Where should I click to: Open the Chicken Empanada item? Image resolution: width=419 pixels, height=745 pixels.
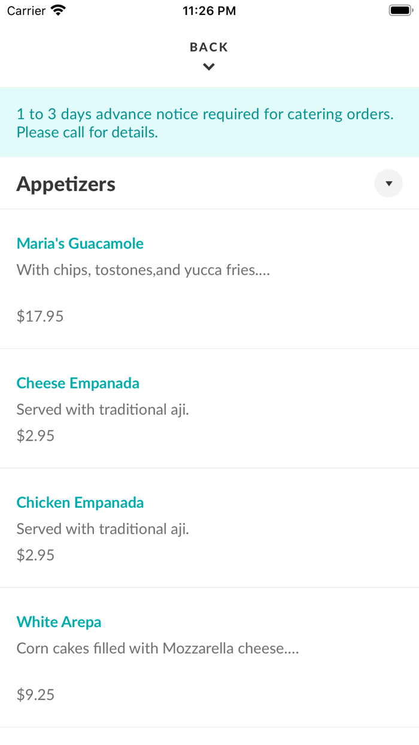click(80, 502)
